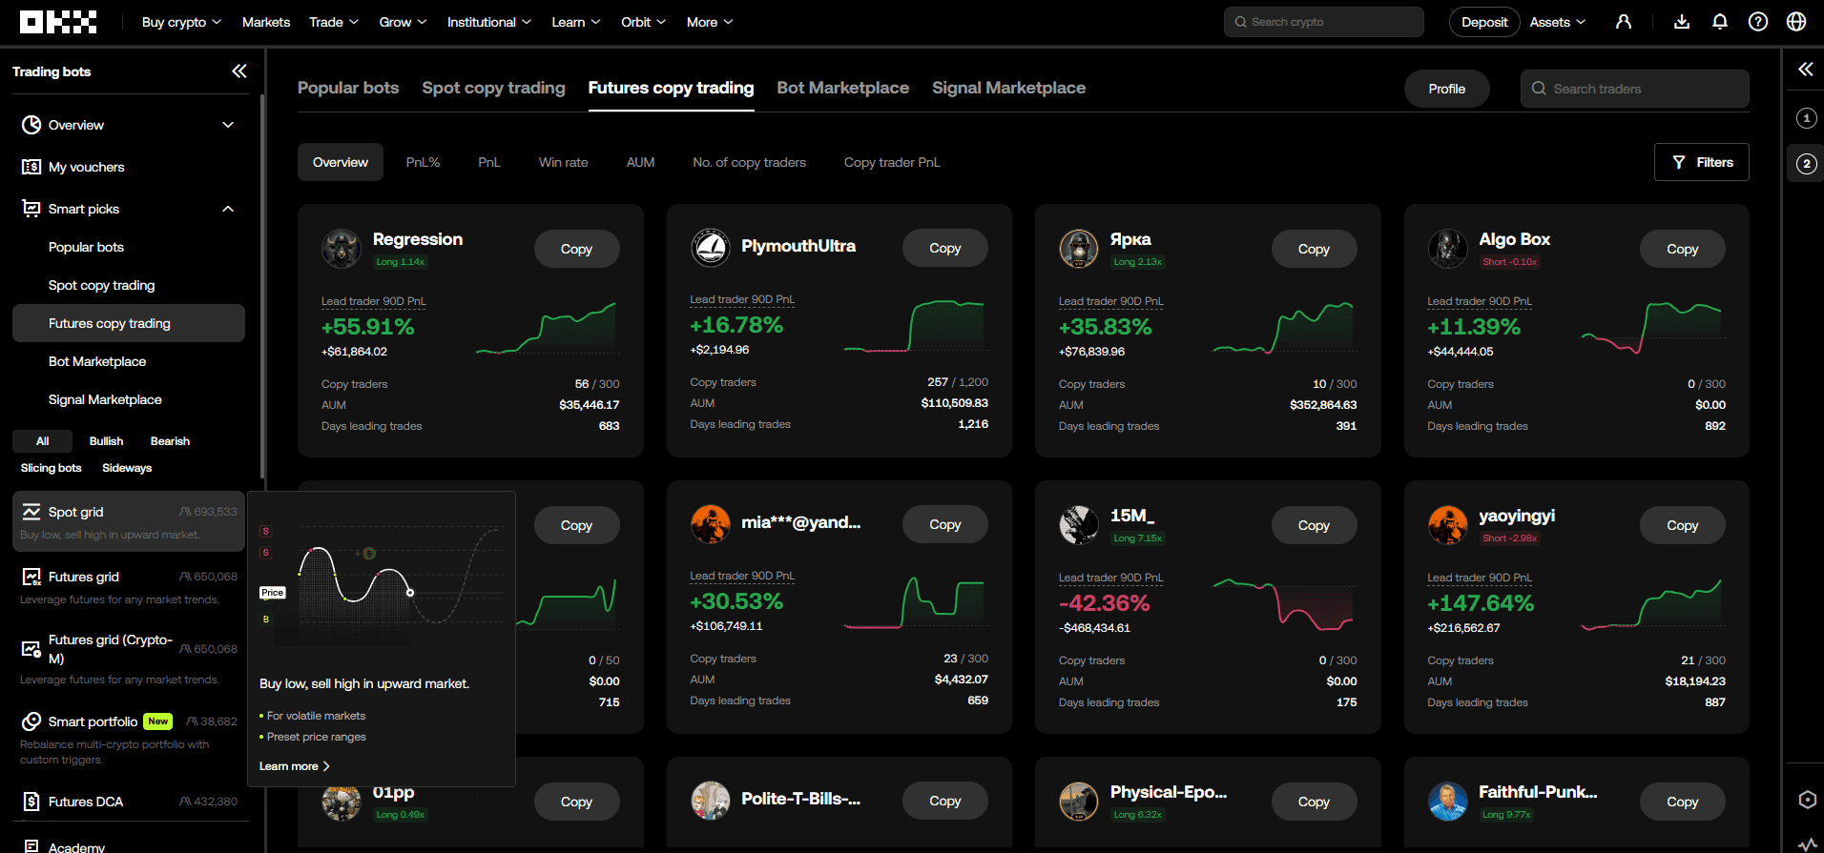
Task: Click the circled number 1 icon
Action: [1806, 118]
